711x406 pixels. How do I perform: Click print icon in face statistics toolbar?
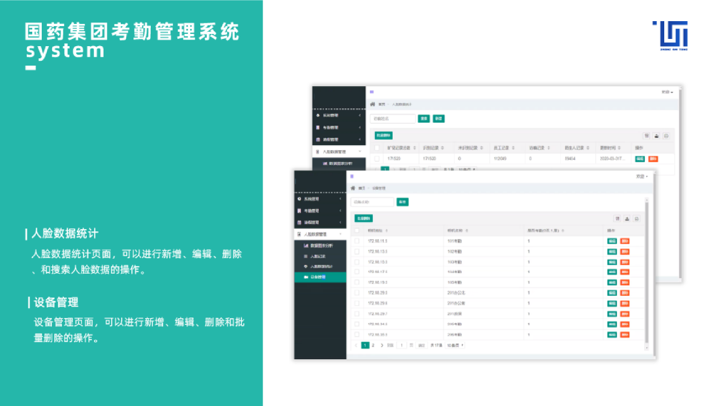(666, 136)
